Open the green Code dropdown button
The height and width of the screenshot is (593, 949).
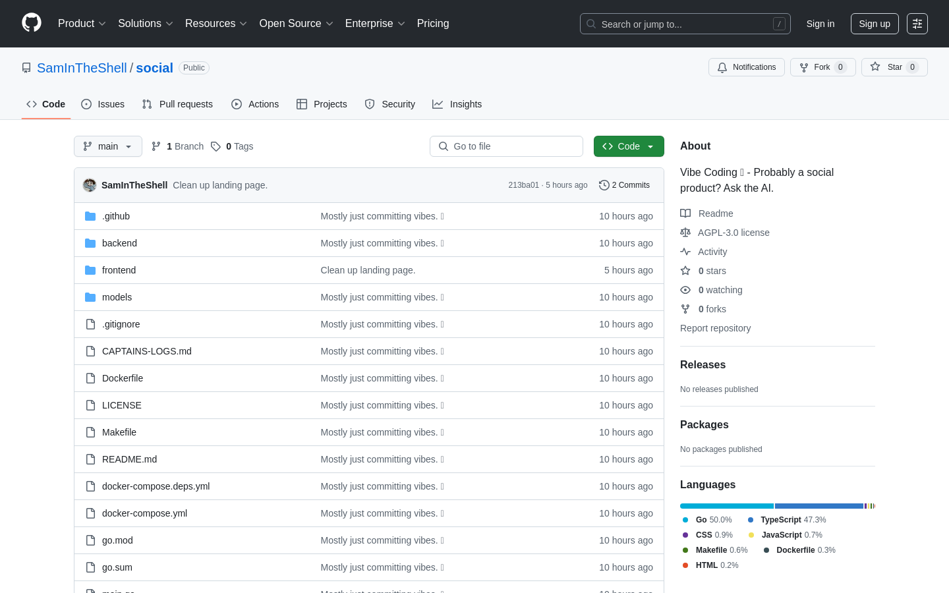629,146
